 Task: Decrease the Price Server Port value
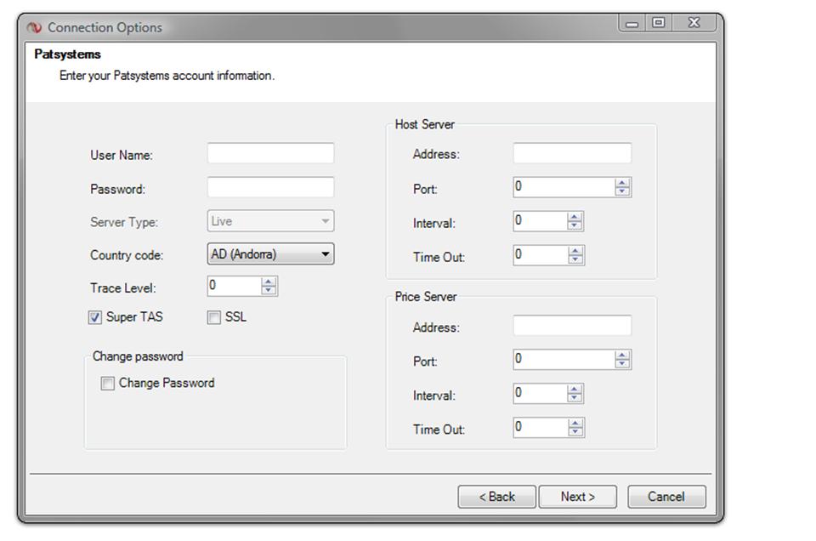click(622, 363)
